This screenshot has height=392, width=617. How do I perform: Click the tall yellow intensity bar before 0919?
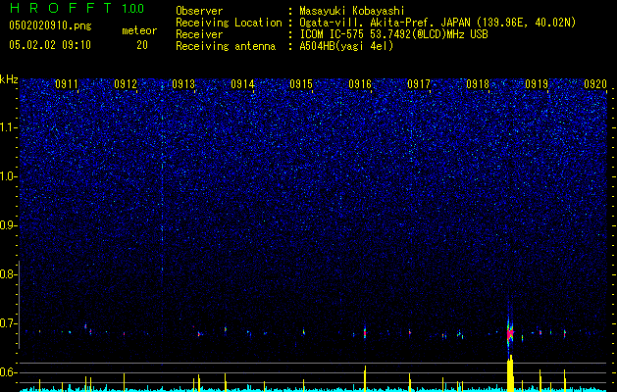click(x=510, y=373)
